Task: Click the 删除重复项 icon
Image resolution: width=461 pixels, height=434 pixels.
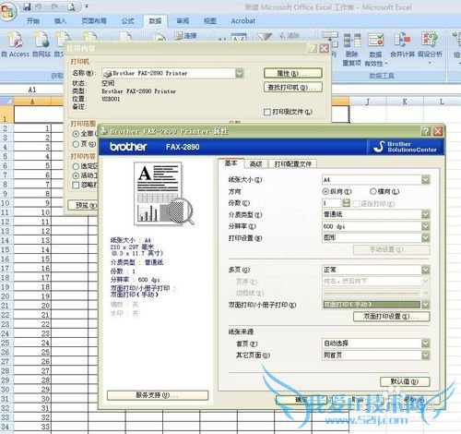Action: pyautogui.click(x=352, y=49)
